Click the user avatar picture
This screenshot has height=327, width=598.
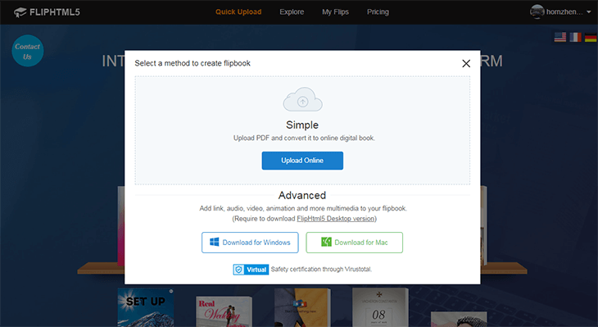[x=537, y=11]
